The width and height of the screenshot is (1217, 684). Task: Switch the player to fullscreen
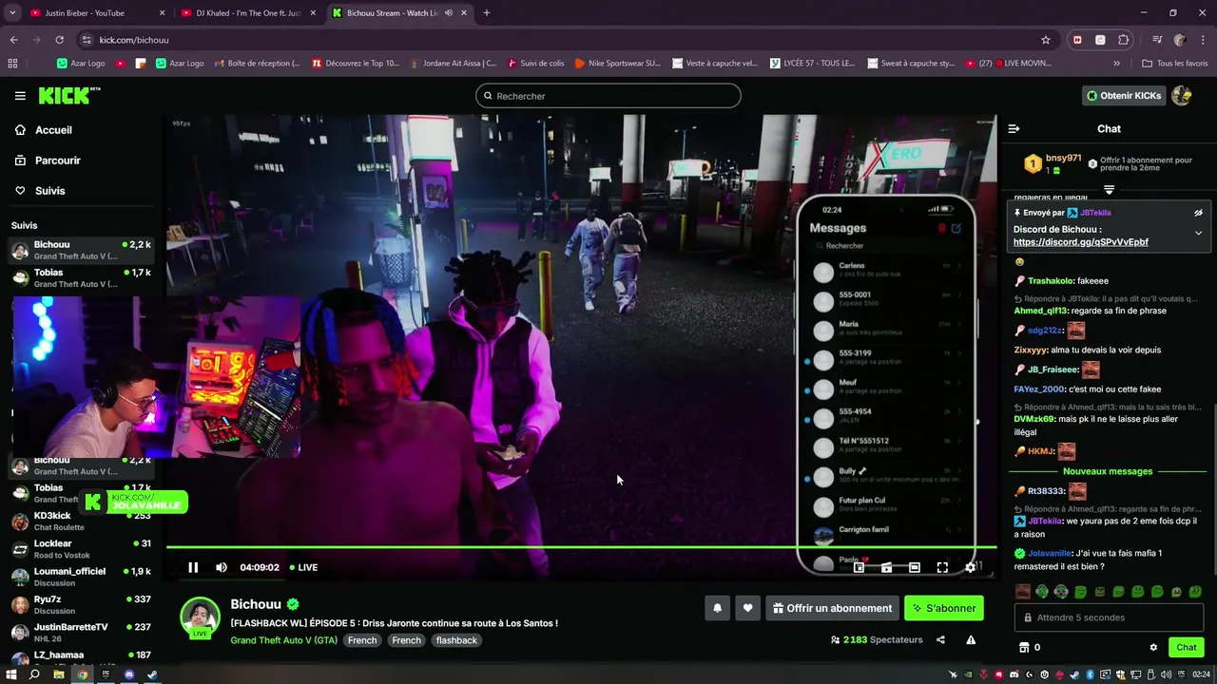tap(942, 567)
